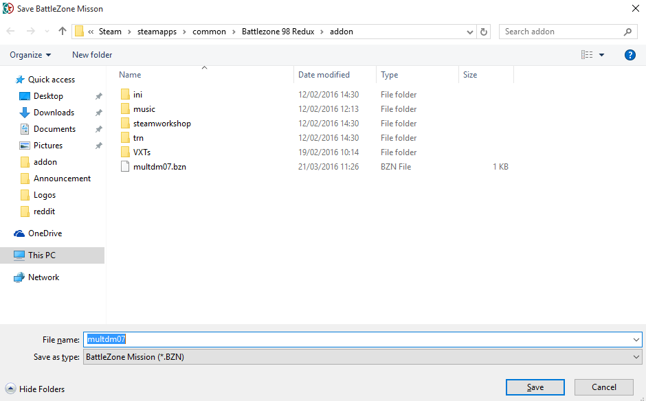Image resolution: width=646 pixels, height=401 pixels.
Task: Click the pin icon beside Documents
Action: pos(98,129)
